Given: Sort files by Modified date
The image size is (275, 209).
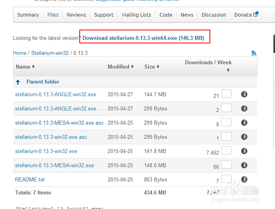Looking at the screenshot, I should pos(121,67).
